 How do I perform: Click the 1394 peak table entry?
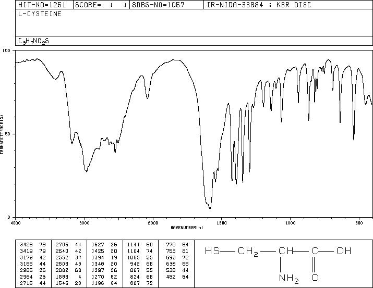pyautogui.click(x=98, y=257)
